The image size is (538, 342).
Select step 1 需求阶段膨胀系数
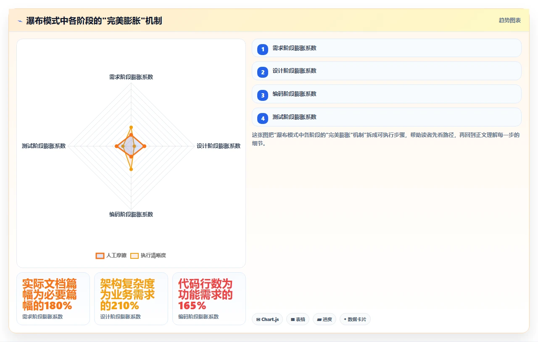pyautogui.click(x=387, y=48)
